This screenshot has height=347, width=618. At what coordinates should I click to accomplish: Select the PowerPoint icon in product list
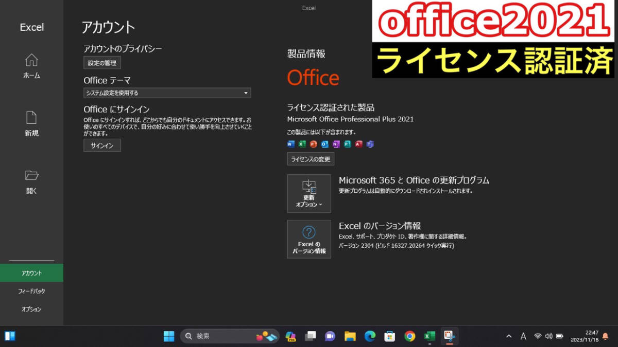pos(313,144)
